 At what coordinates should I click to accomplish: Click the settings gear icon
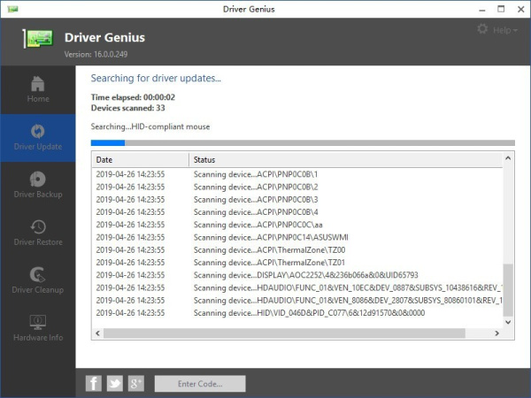pos(482,29)
